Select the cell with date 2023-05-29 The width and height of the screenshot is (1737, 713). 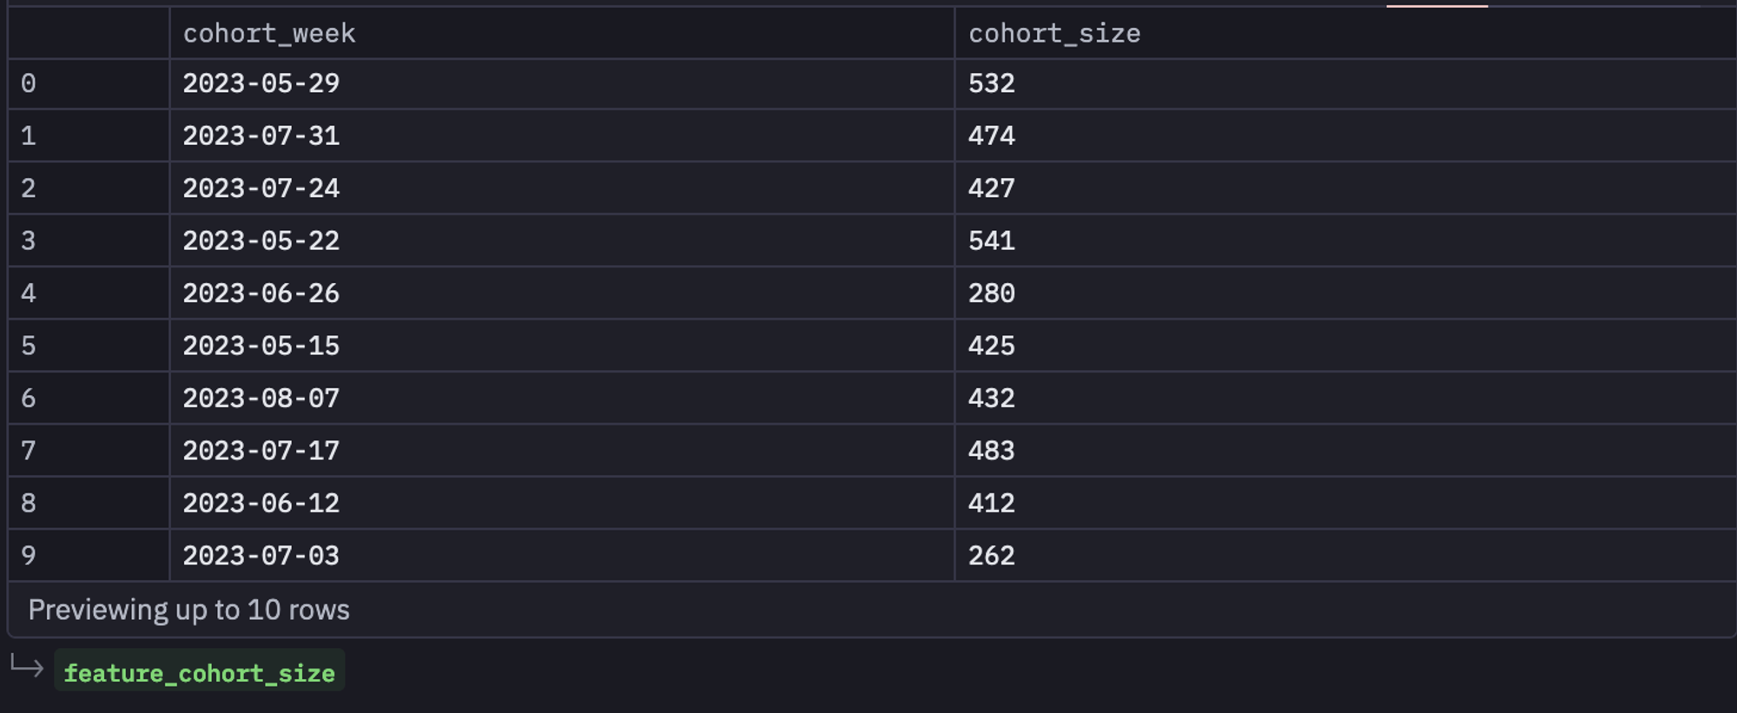[562, 84]
